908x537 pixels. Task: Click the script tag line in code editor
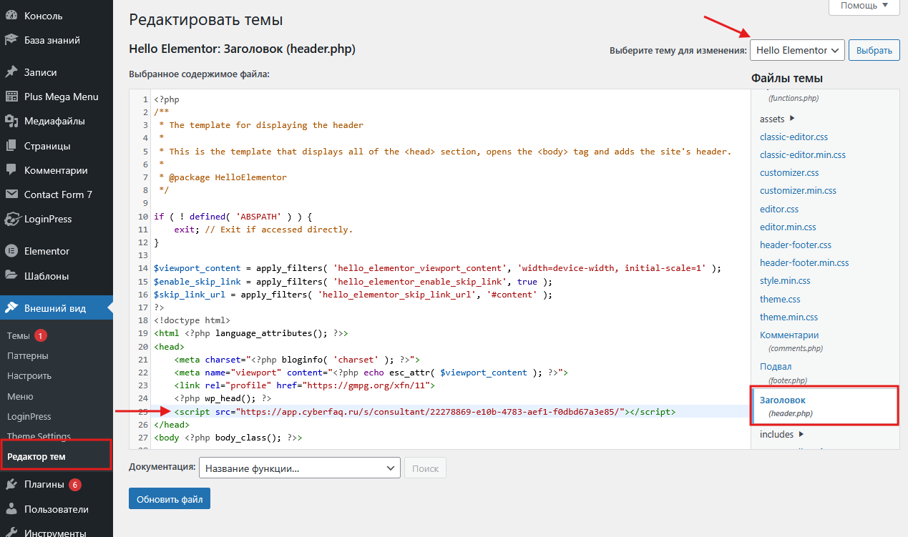click(424, 411)
